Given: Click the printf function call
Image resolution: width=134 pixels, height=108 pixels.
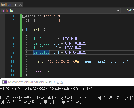Looking at the screenshot, I should click(x=39, y=62).
